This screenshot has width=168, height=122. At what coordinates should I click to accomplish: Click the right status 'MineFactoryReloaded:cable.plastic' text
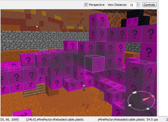122,119
